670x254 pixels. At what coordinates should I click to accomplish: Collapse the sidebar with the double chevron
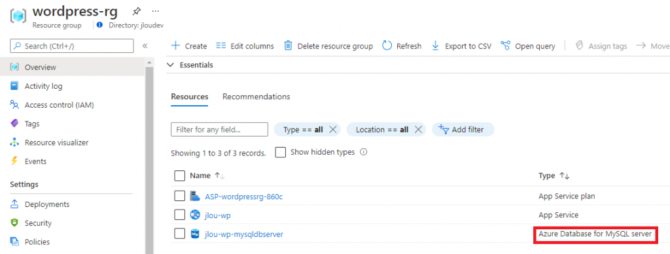(145, 46)
